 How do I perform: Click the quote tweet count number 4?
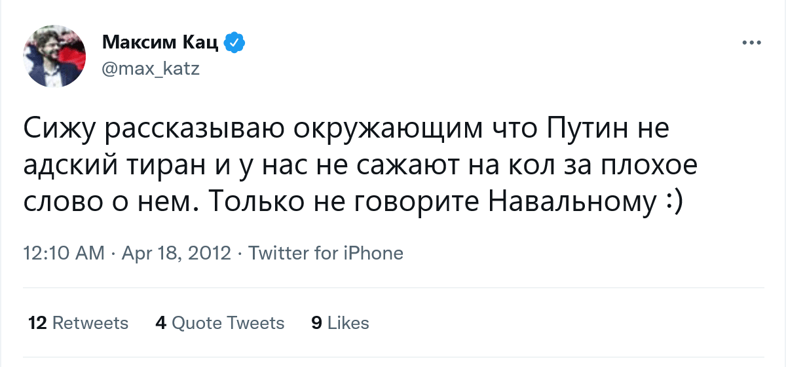[x=160, y=323]
